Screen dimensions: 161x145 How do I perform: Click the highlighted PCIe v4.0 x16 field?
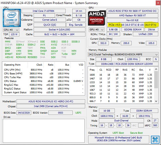point(132,25)
